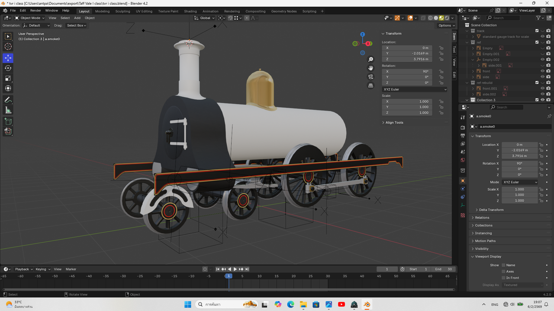This screenshot has height=311, width=554.
Task: Collapse the Empty.002 tree item
Action: tap(473, 60)
